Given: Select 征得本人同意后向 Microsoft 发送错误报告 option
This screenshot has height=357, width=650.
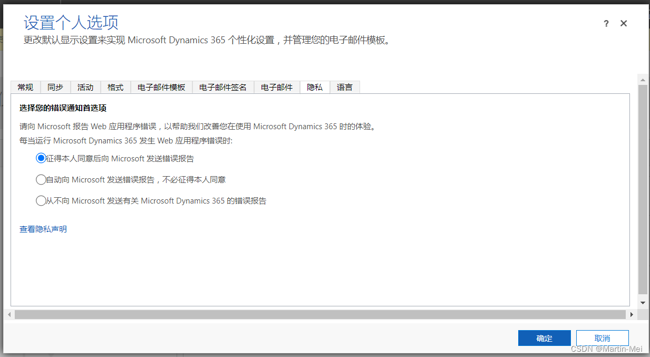Looking at the screenshot, I should click(x=41, y=158).
